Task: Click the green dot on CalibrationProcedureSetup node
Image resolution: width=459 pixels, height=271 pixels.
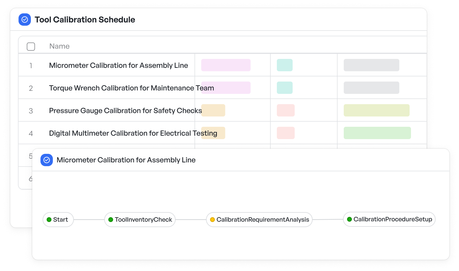Action: point(350,219)
